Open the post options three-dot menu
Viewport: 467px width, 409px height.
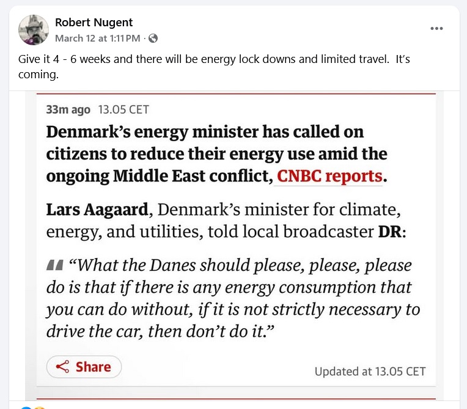pyautogui.click(x=436, y=28)
